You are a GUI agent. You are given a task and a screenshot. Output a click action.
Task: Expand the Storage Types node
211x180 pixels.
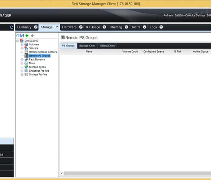pos(22,67)
